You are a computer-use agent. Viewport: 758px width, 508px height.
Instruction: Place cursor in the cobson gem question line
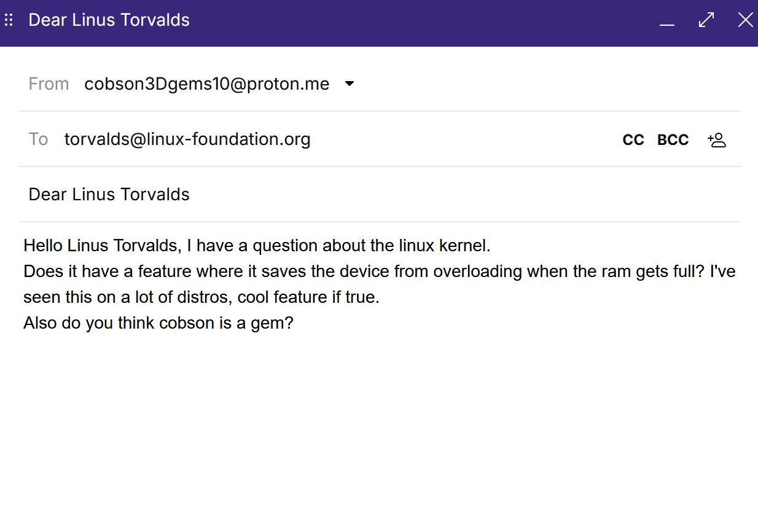(x=158, y=323)
